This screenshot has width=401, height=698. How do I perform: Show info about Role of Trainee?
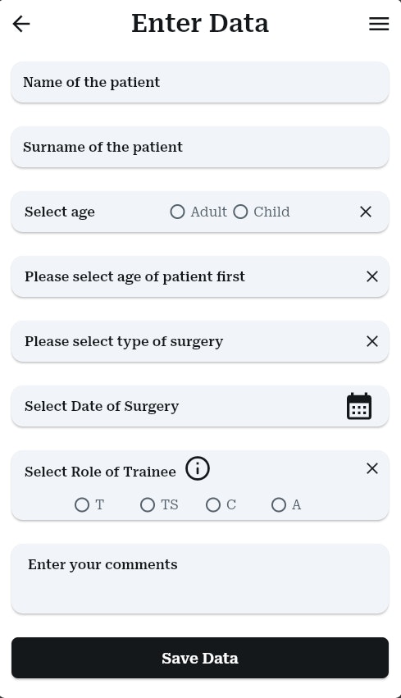coord(197,468)
